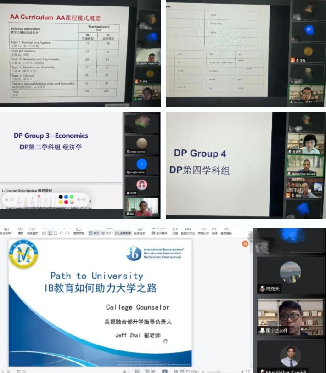Open the 自动滚动 auto-scroll dropdown
Screen dimensions: 326x373
(x=141, y=232)
